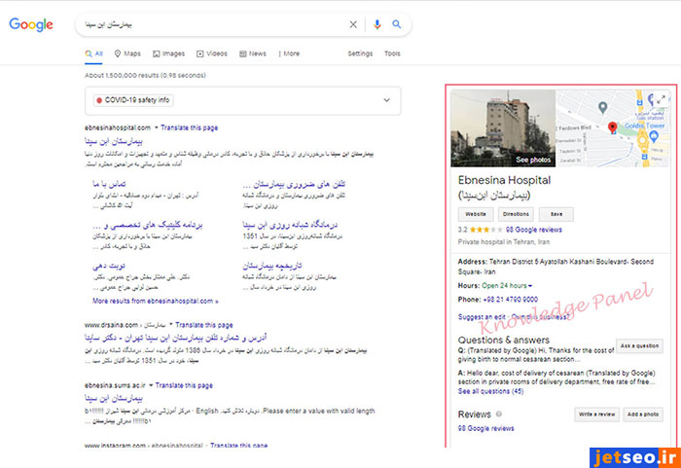Switch to the News tab

click(x=253, y=54)
